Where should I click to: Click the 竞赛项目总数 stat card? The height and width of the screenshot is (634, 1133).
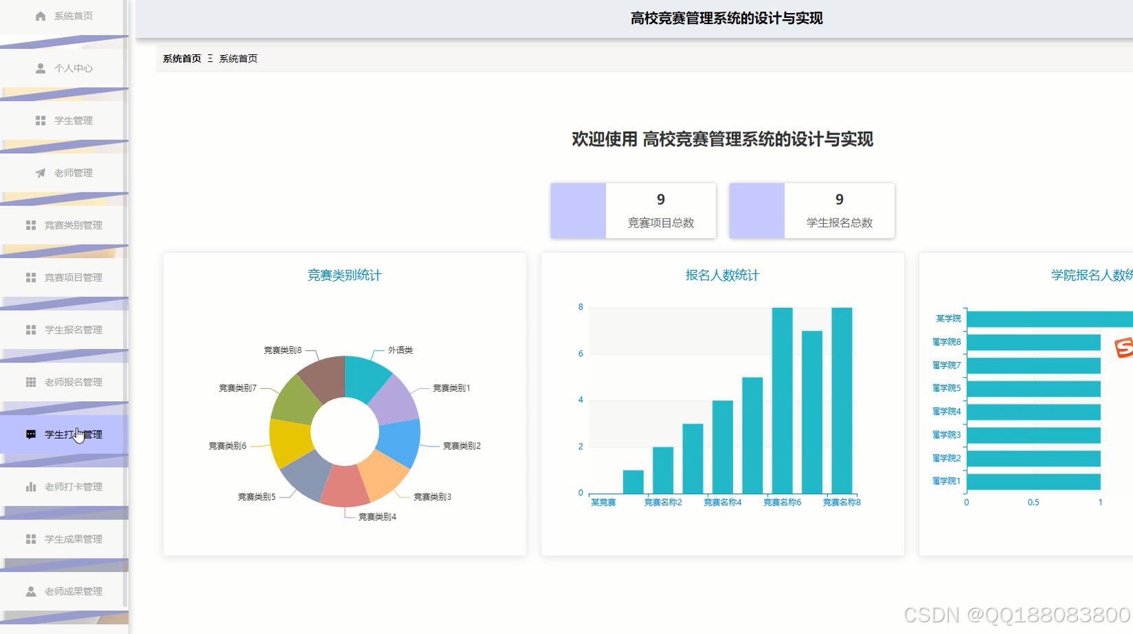(x=633, y=210)
